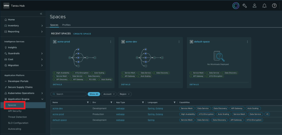282x135 pixels.
Task: Collapse the sidebar with double-chevron icon
Action: point(41,14)
